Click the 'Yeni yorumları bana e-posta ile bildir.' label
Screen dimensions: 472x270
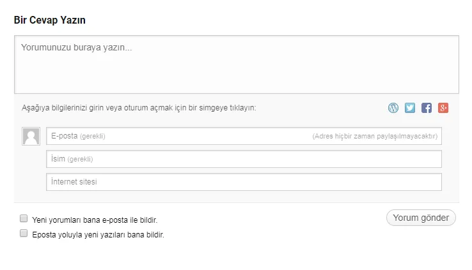[95, 220]
